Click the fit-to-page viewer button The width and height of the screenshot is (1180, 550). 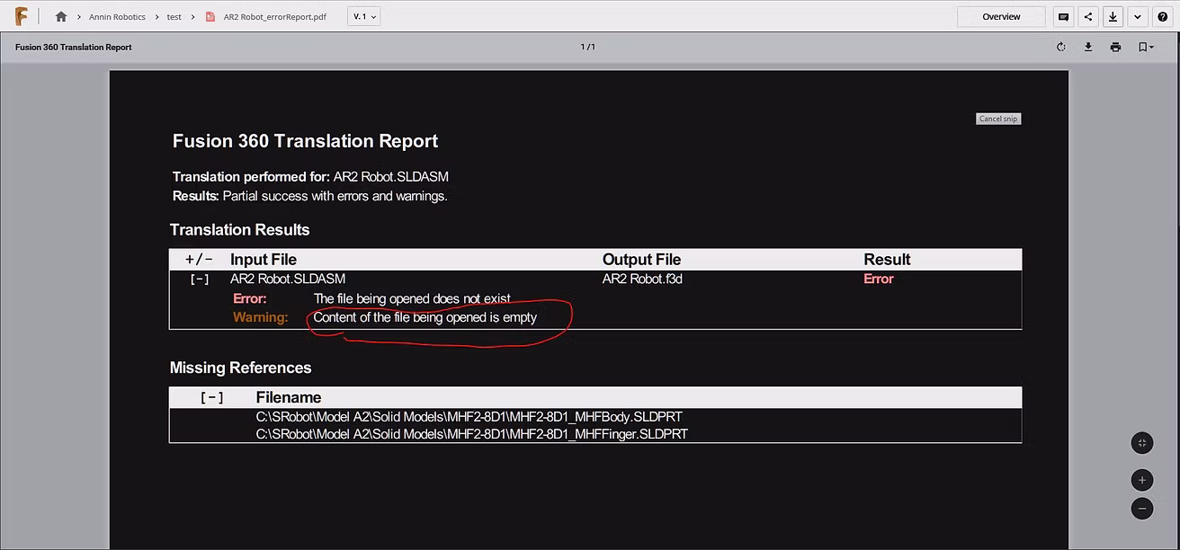pos(1142,442)
